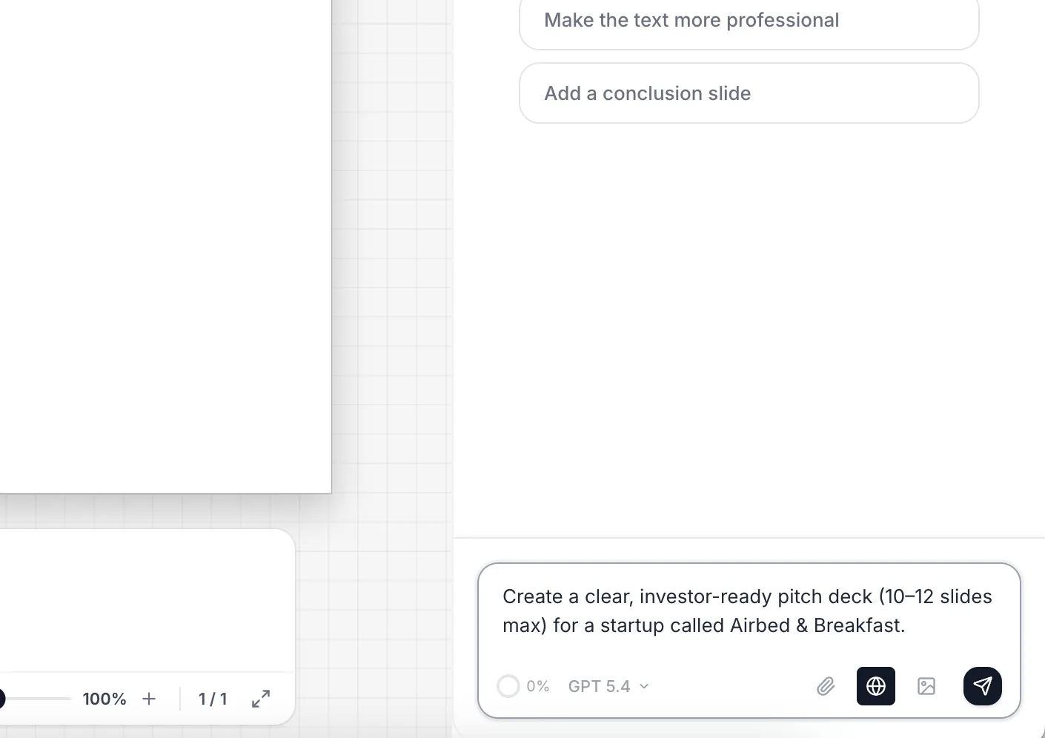1045x738 pixels.
Task: Enter fullscreen with the diagonal arrows icon
Action: 260,698
